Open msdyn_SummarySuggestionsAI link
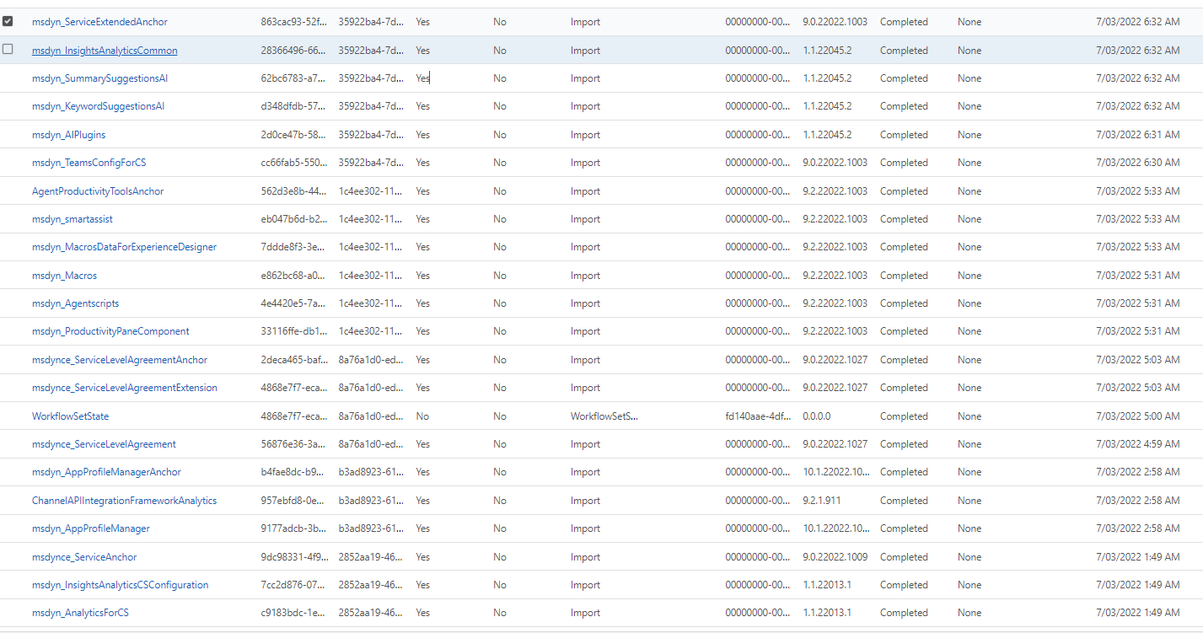The height and width of the screenshot is (633, 1203). pyautogui.click(x=99, y=78)
